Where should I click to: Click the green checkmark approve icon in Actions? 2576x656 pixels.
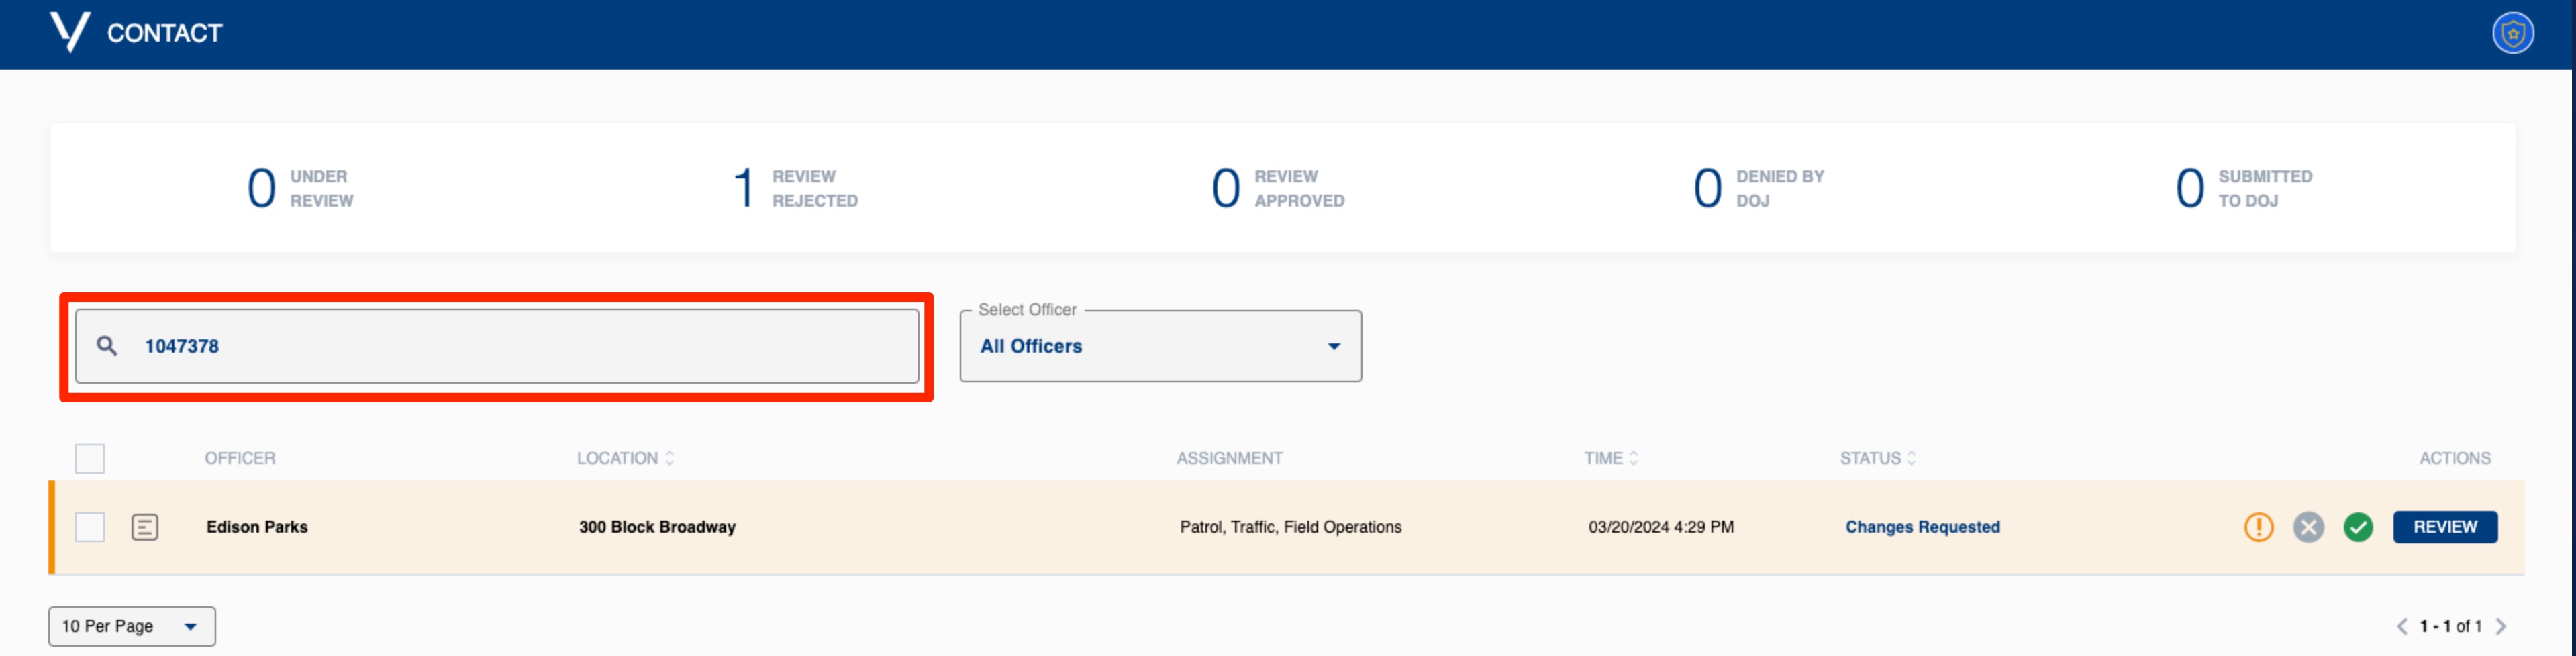coord(2358,527)
